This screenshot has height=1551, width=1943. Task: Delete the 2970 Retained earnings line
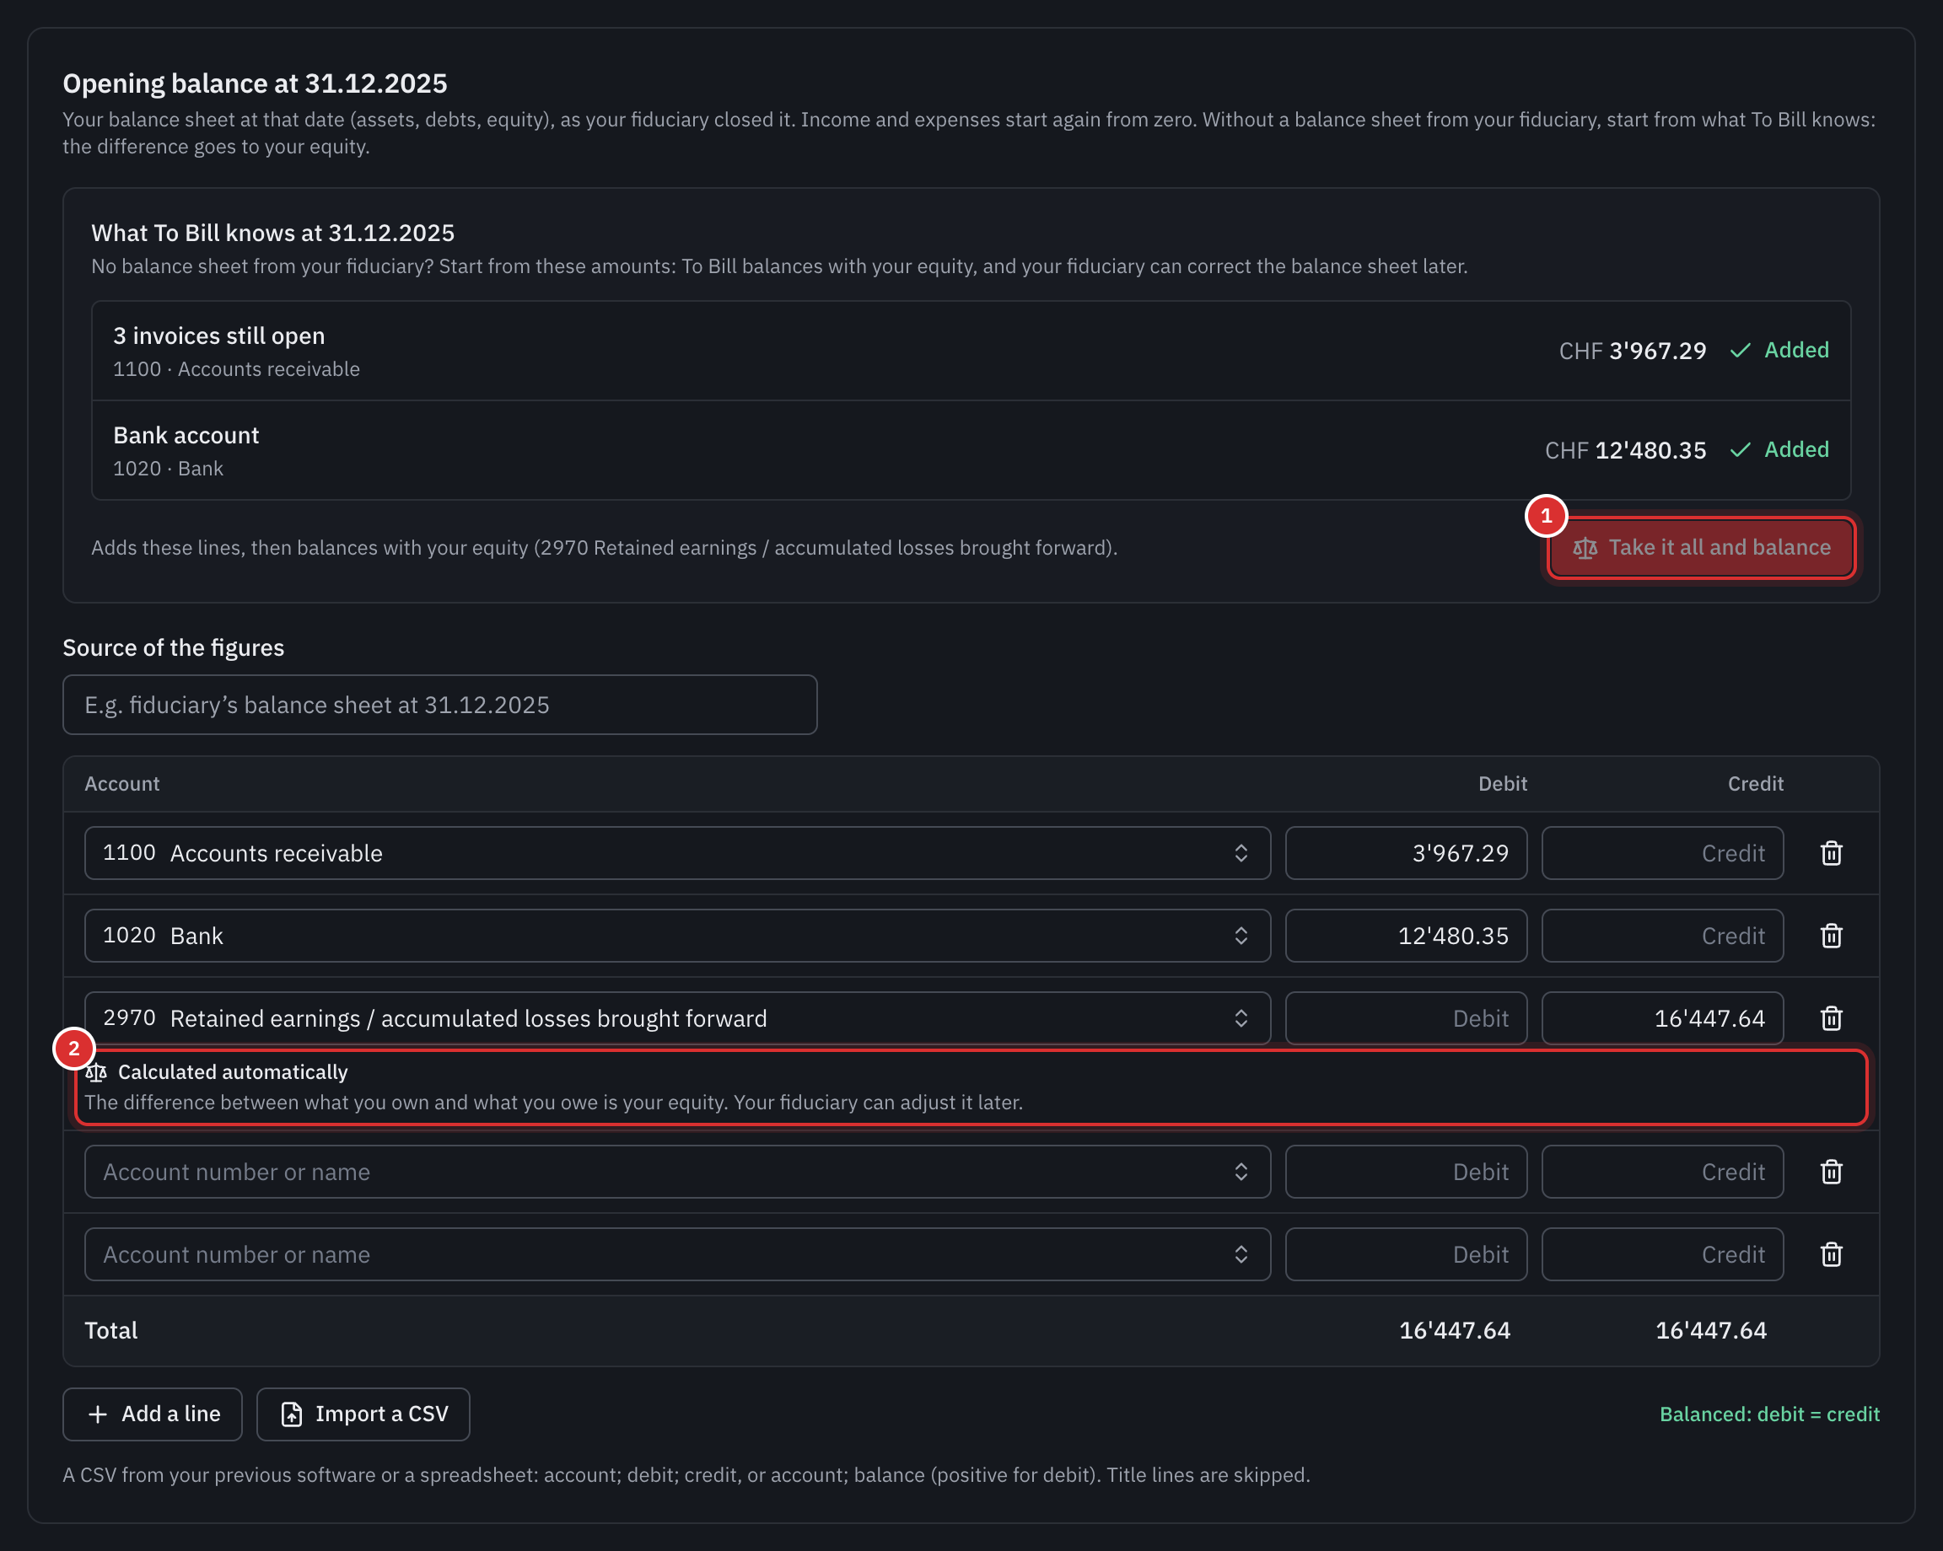point(1830,1019)
